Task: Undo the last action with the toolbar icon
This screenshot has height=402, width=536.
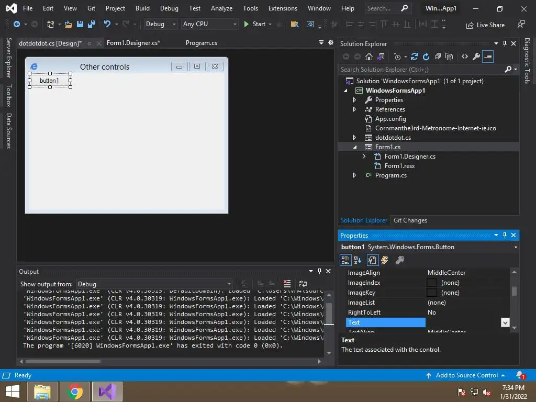Action: [107, 24]
